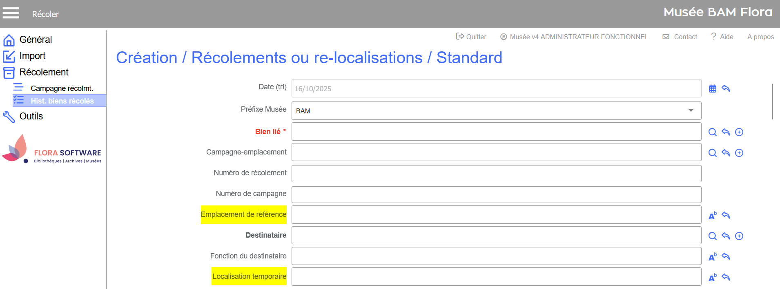The image size is (780, 289).
Task: Reset Localisation temporaire with undo arrow
Action: [x=726, y=278]
